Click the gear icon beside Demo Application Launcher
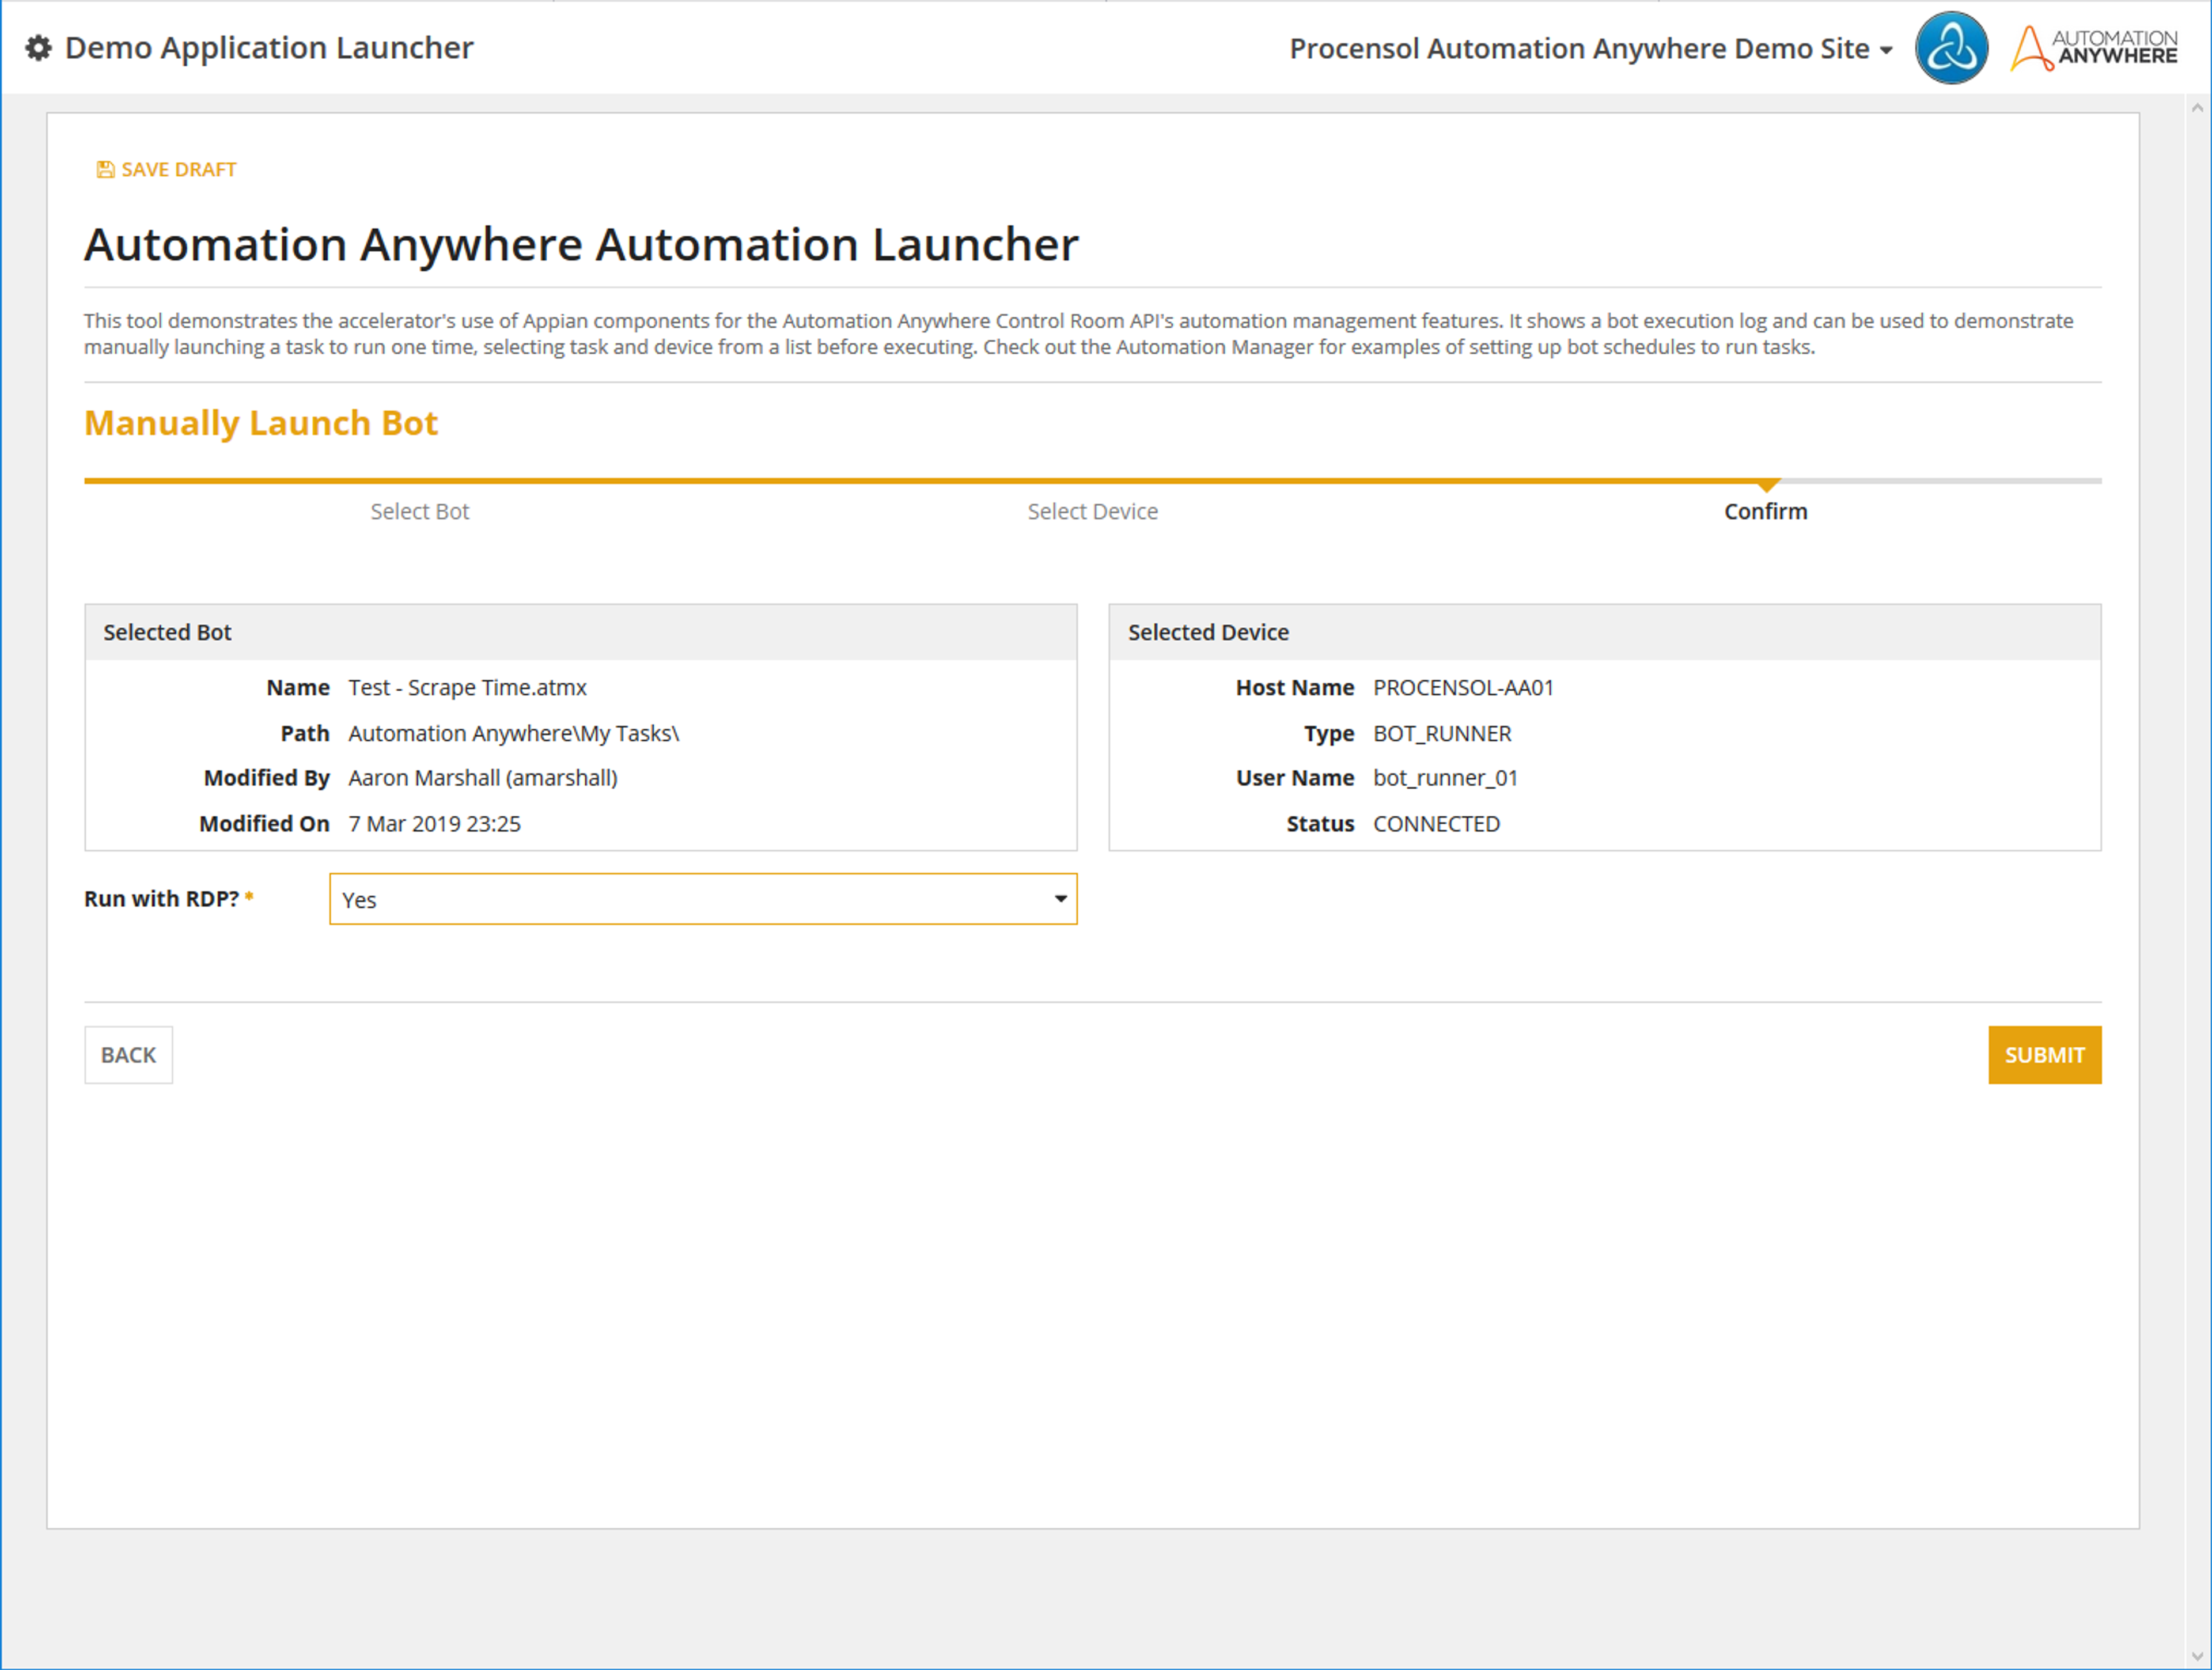Screen dimensions: 2212x1670 (x=38, y=48)
